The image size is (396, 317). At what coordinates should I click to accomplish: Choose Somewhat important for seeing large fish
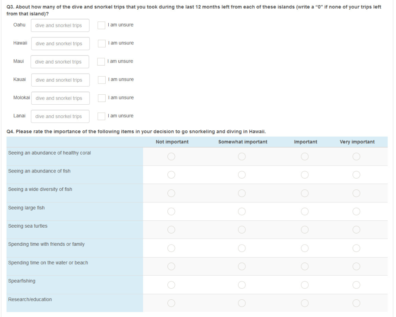tap(242, 212)
